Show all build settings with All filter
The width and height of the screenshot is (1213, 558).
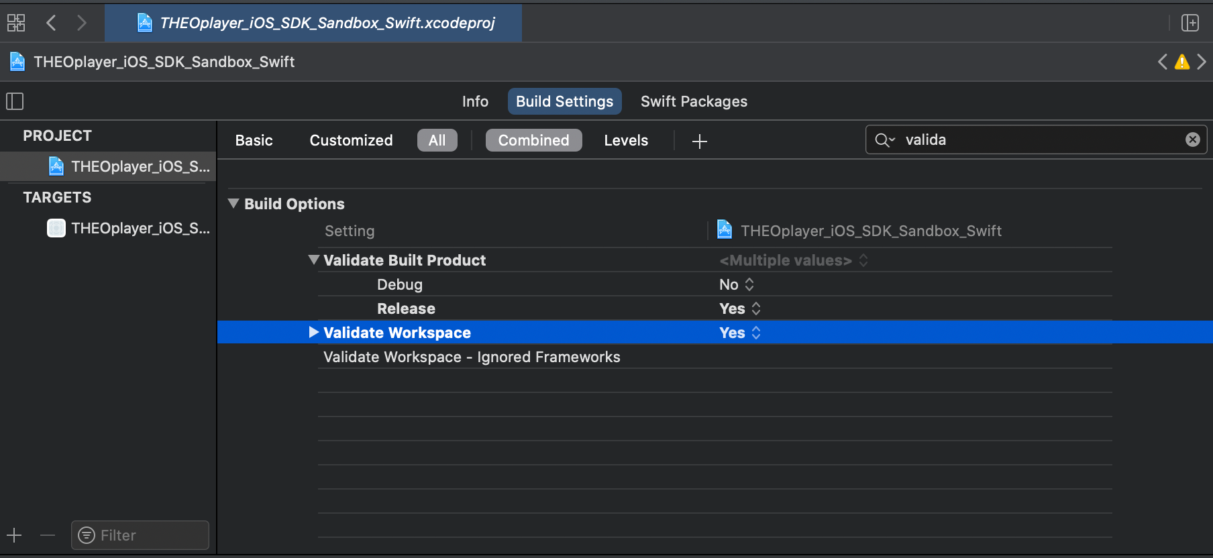click(437, 140)
